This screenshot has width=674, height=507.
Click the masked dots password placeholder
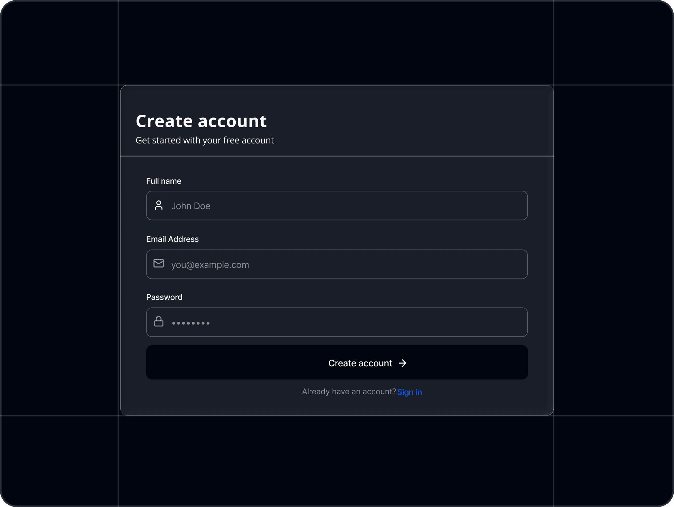(191, 323)
